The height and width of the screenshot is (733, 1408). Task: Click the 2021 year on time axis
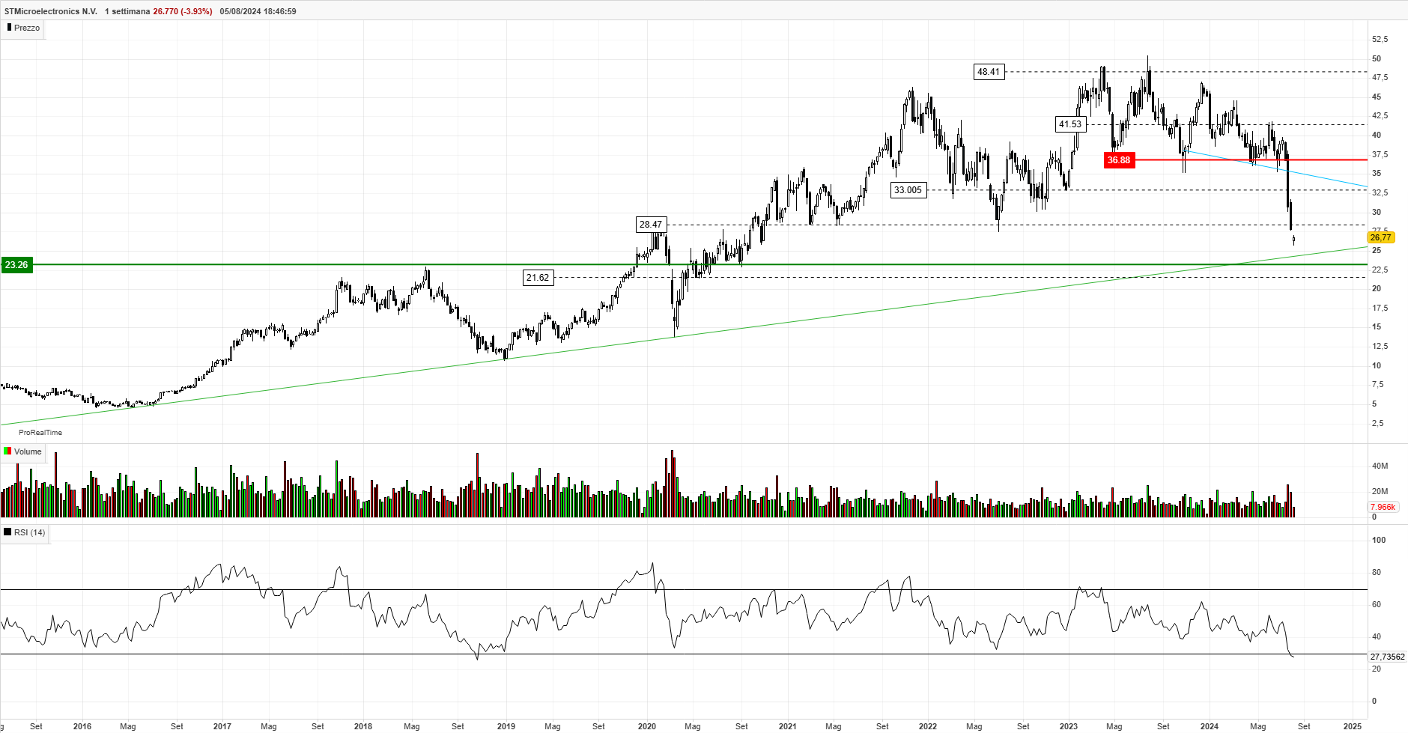pyautogui.click(x=788, y=726)
